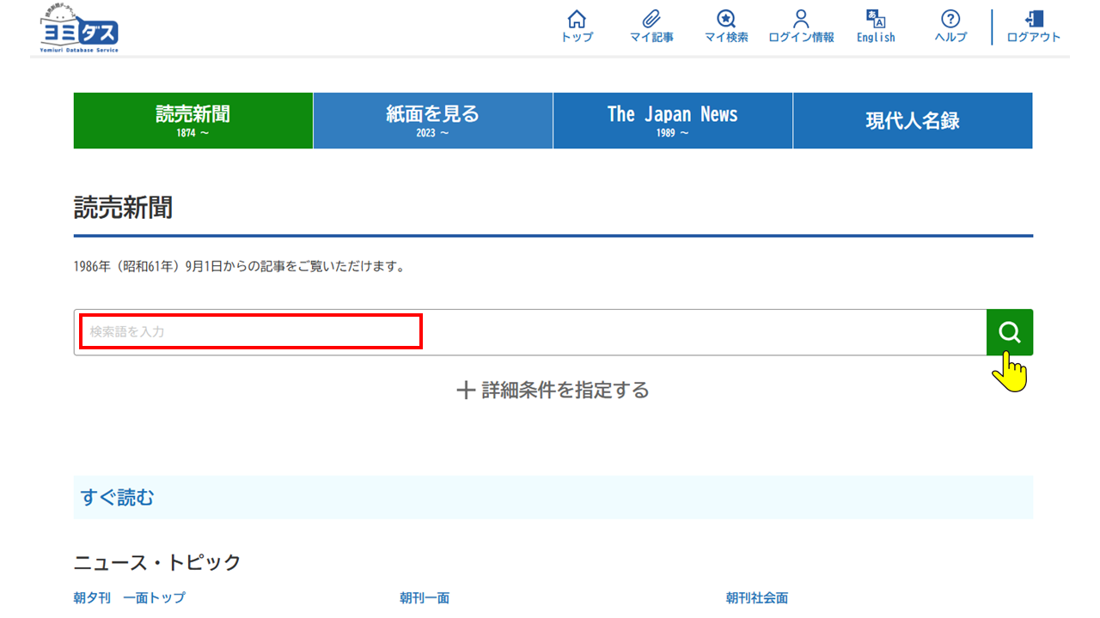Open 朝夕刊 一面トップ link
Image resolution: width=1100 pixels, height=618 pixels.
(x=129, y=597)
